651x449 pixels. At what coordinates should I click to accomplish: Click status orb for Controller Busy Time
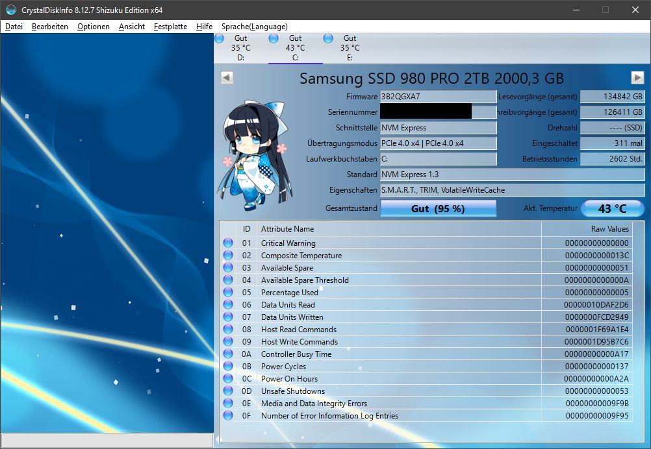[228, 354]
